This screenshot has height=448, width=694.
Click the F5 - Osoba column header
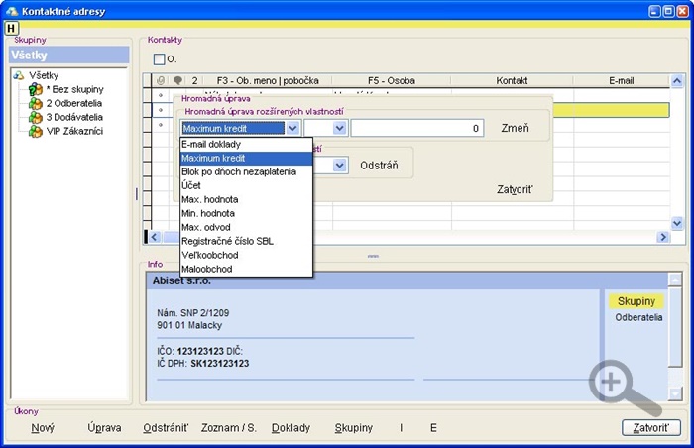tap(392, 80)
